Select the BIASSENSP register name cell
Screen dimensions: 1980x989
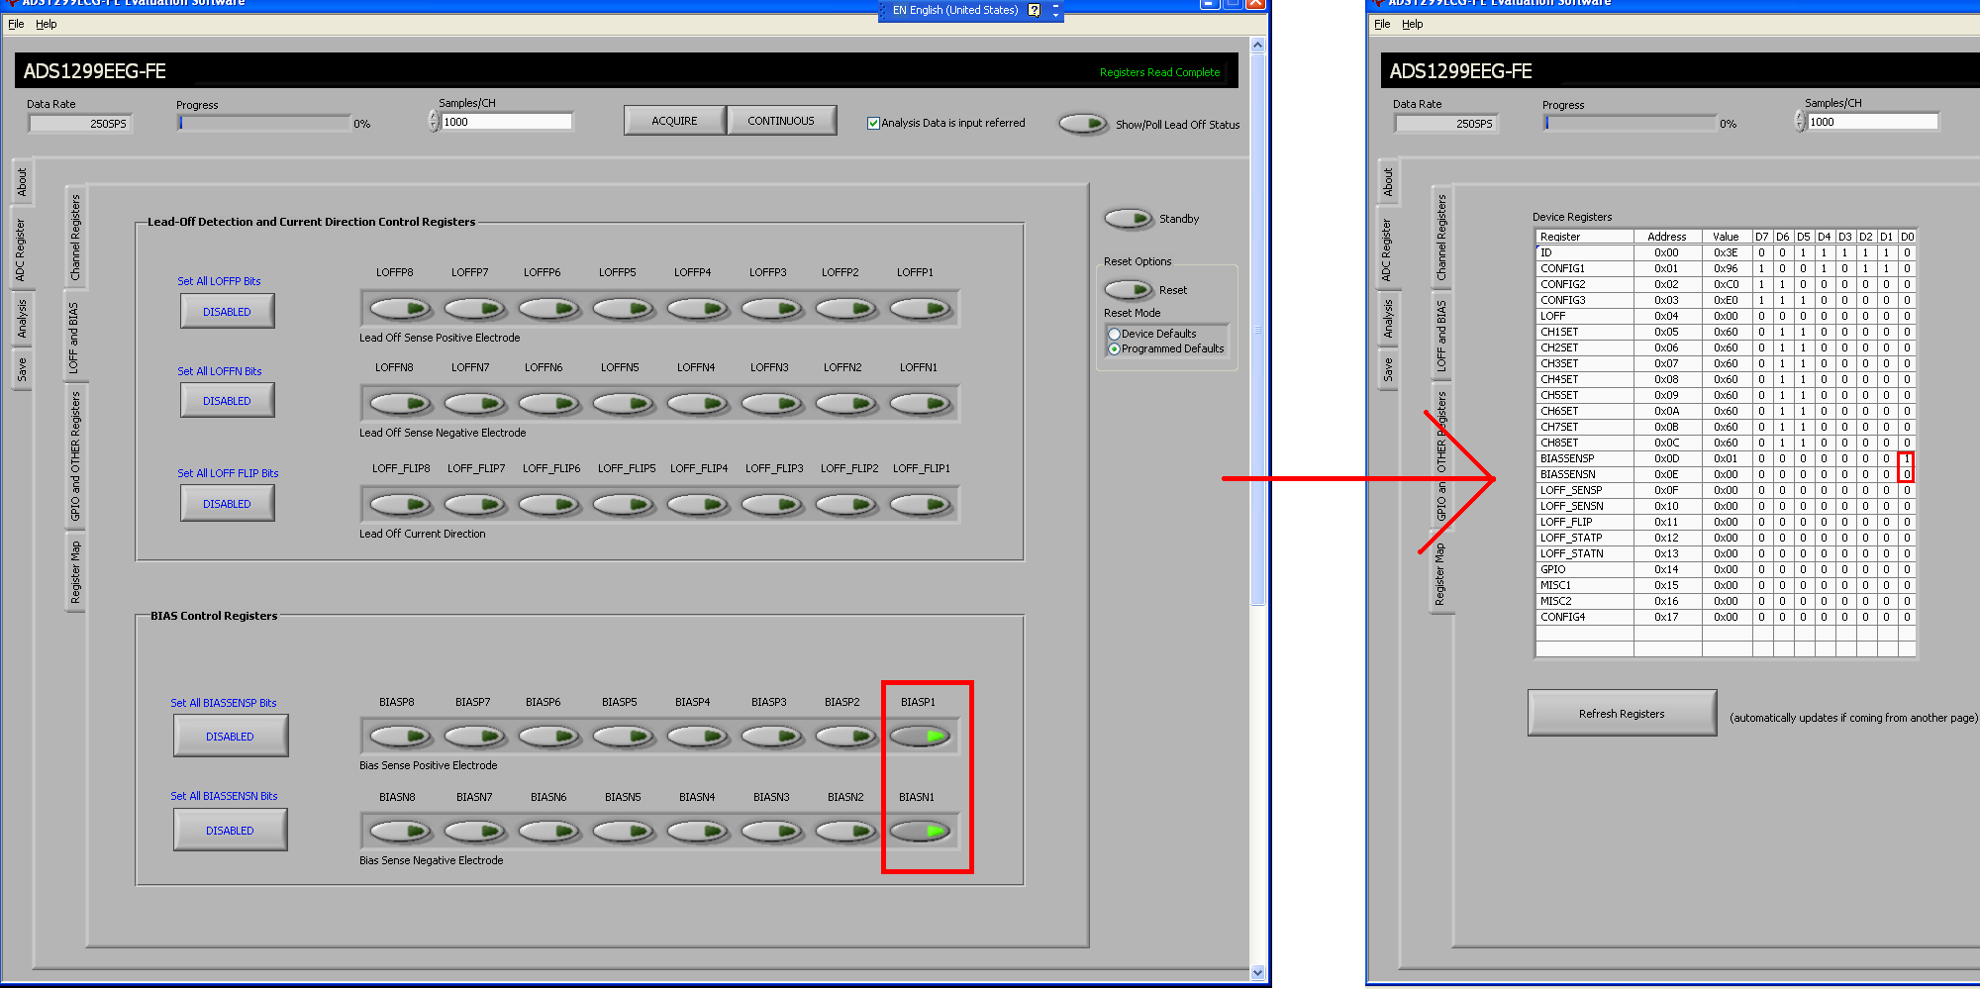click(x=1584, y=458)
